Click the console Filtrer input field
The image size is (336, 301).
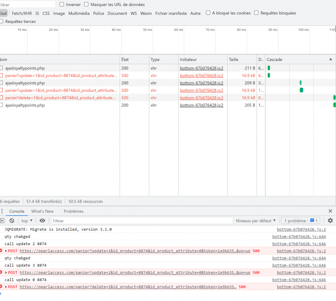coord(141,221)
